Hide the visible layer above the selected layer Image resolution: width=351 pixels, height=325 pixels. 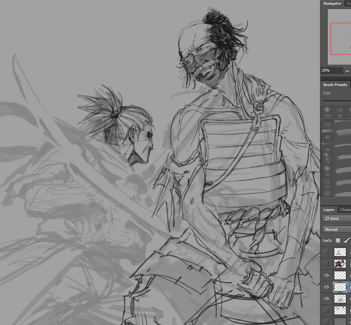click(x=326, y=275)
